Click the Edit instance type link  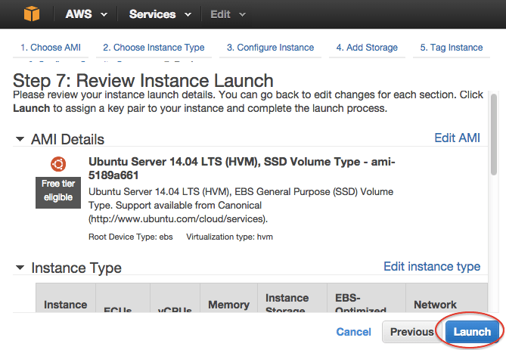(x=432, y=266)
